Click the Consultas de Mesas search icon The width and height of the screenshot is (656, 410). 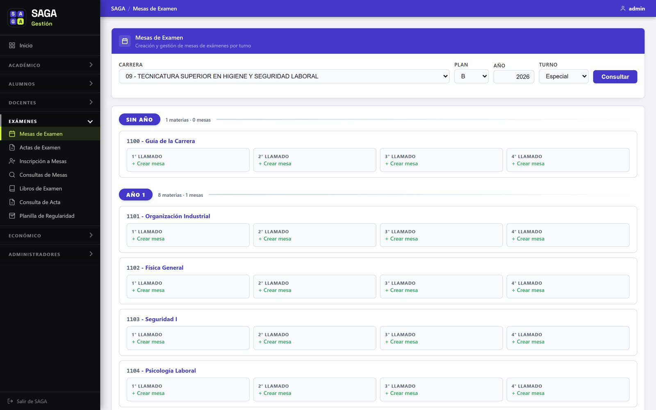[12, 175]
